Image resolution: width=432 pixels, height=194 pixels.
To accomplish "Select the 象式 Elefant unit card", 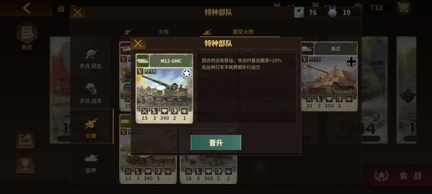I will pyautogui.click(x=329, y=76).
